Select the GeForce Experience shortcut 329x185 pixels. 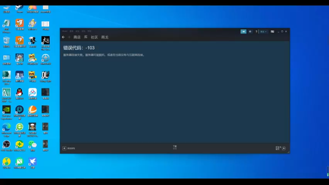pos(7,113)
